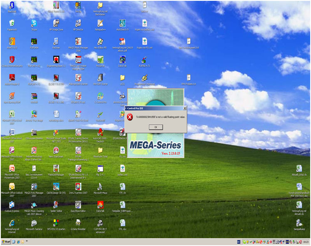Open Microsoft Office PowerPoint 2007 shortcut
Image resolution: width=311 pixels, height=246 pixels.
tap(12, 168)
